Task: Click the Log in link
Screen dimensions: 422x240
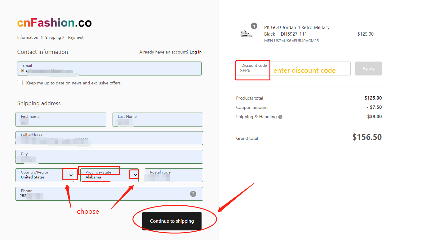Action: coord(196,52)
